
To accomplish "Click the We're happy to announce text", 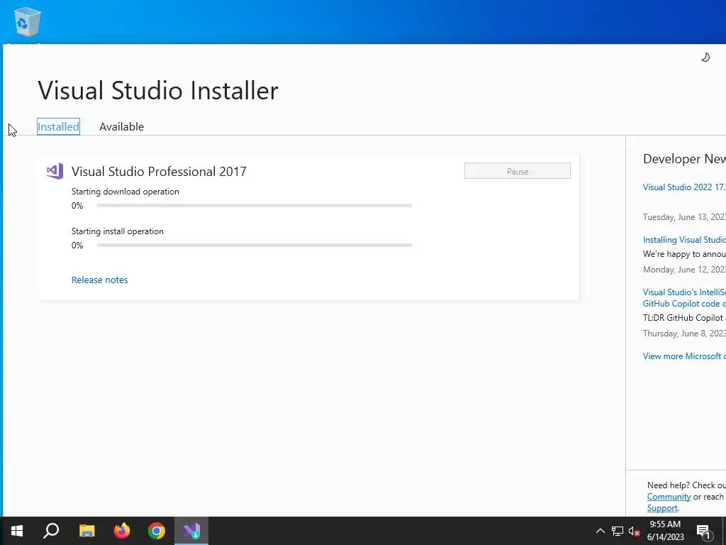I will 684,254.
